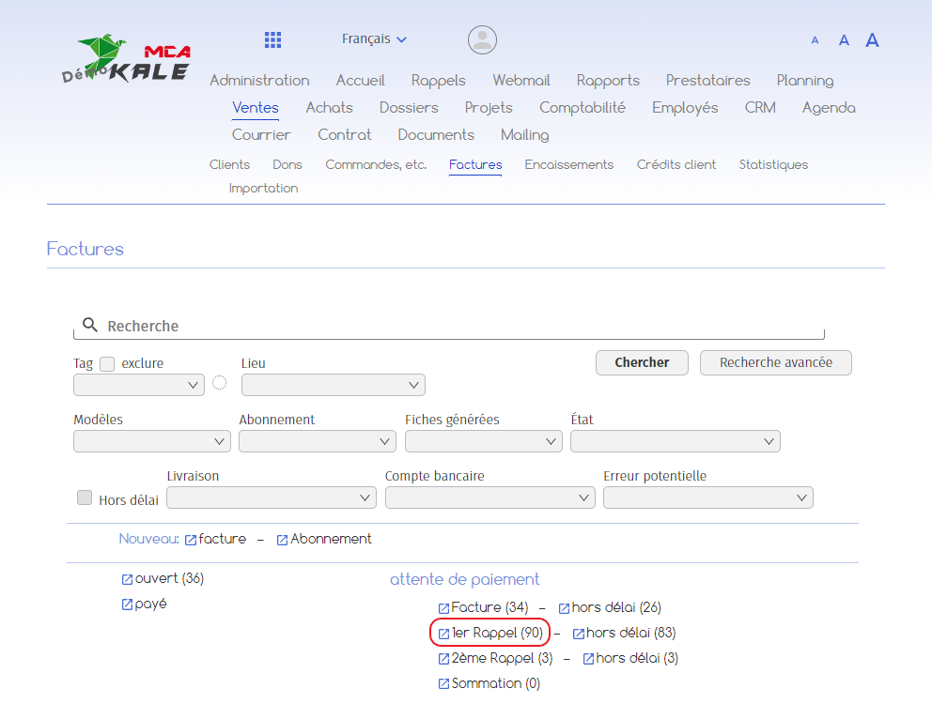Open the Webmail menu
The image size is (932, 704).
521,80
